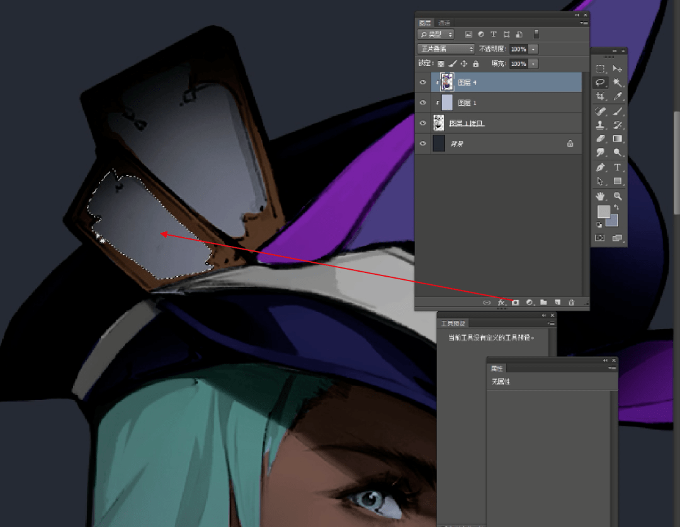680x527 pixels.
Task: Select the Crop tool
Action: click(600, 96)
